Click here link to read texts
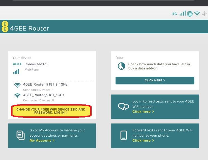This screenshot has width=208, height=160. coord(143,112)
